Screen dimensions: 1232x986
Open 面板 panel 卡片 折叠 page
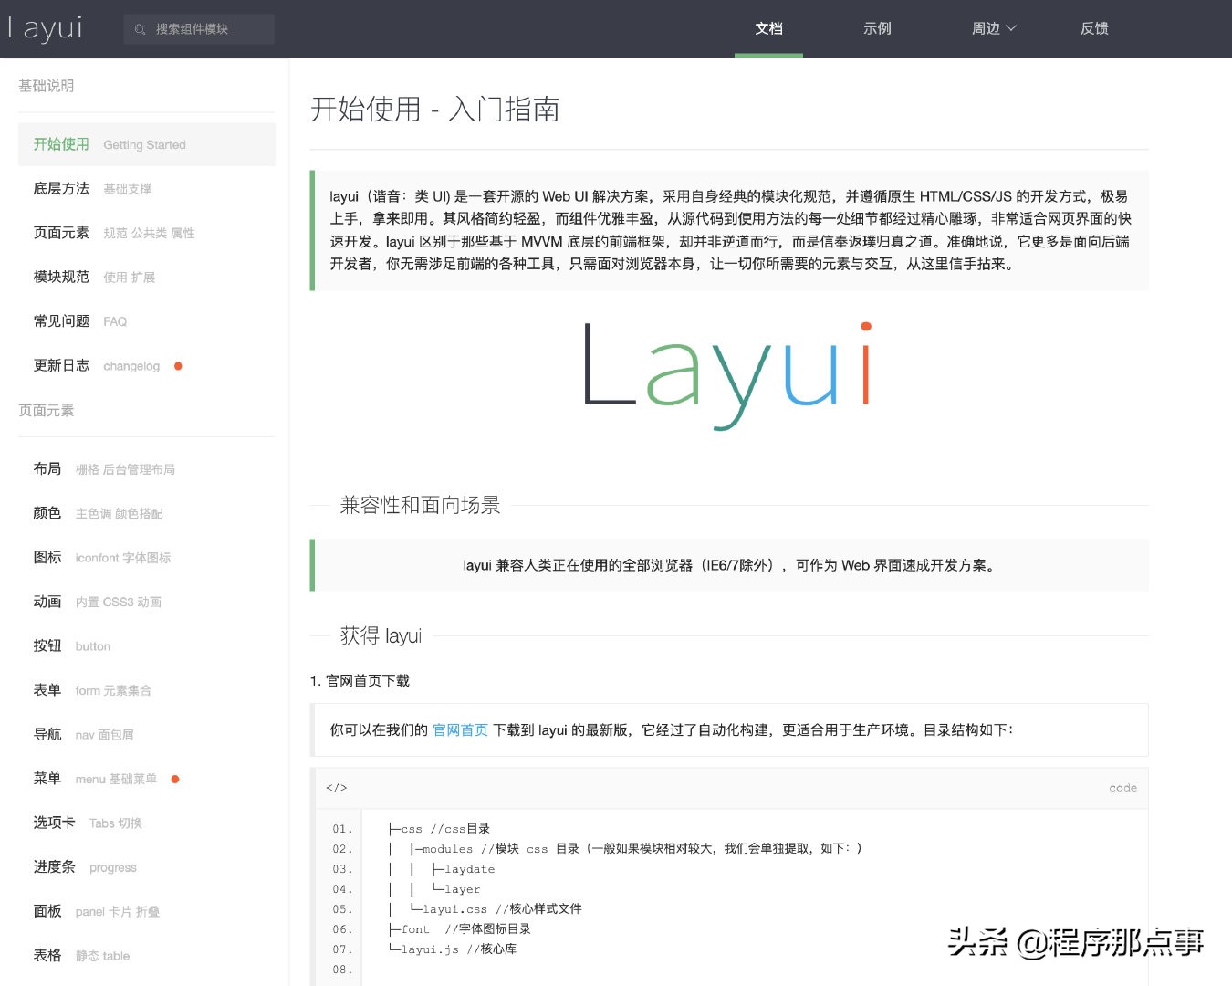pos(146,911)
